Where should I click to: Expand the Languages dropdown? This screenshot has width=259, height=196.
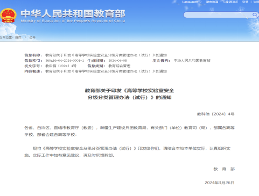[192, 2]
